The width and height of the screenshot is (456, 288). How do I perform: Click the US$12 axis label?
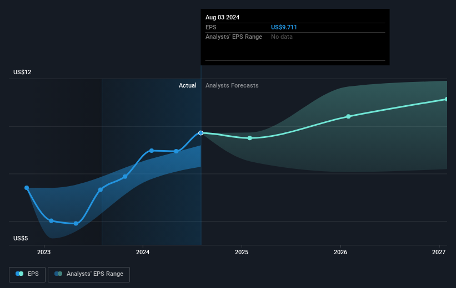point(22,72)
